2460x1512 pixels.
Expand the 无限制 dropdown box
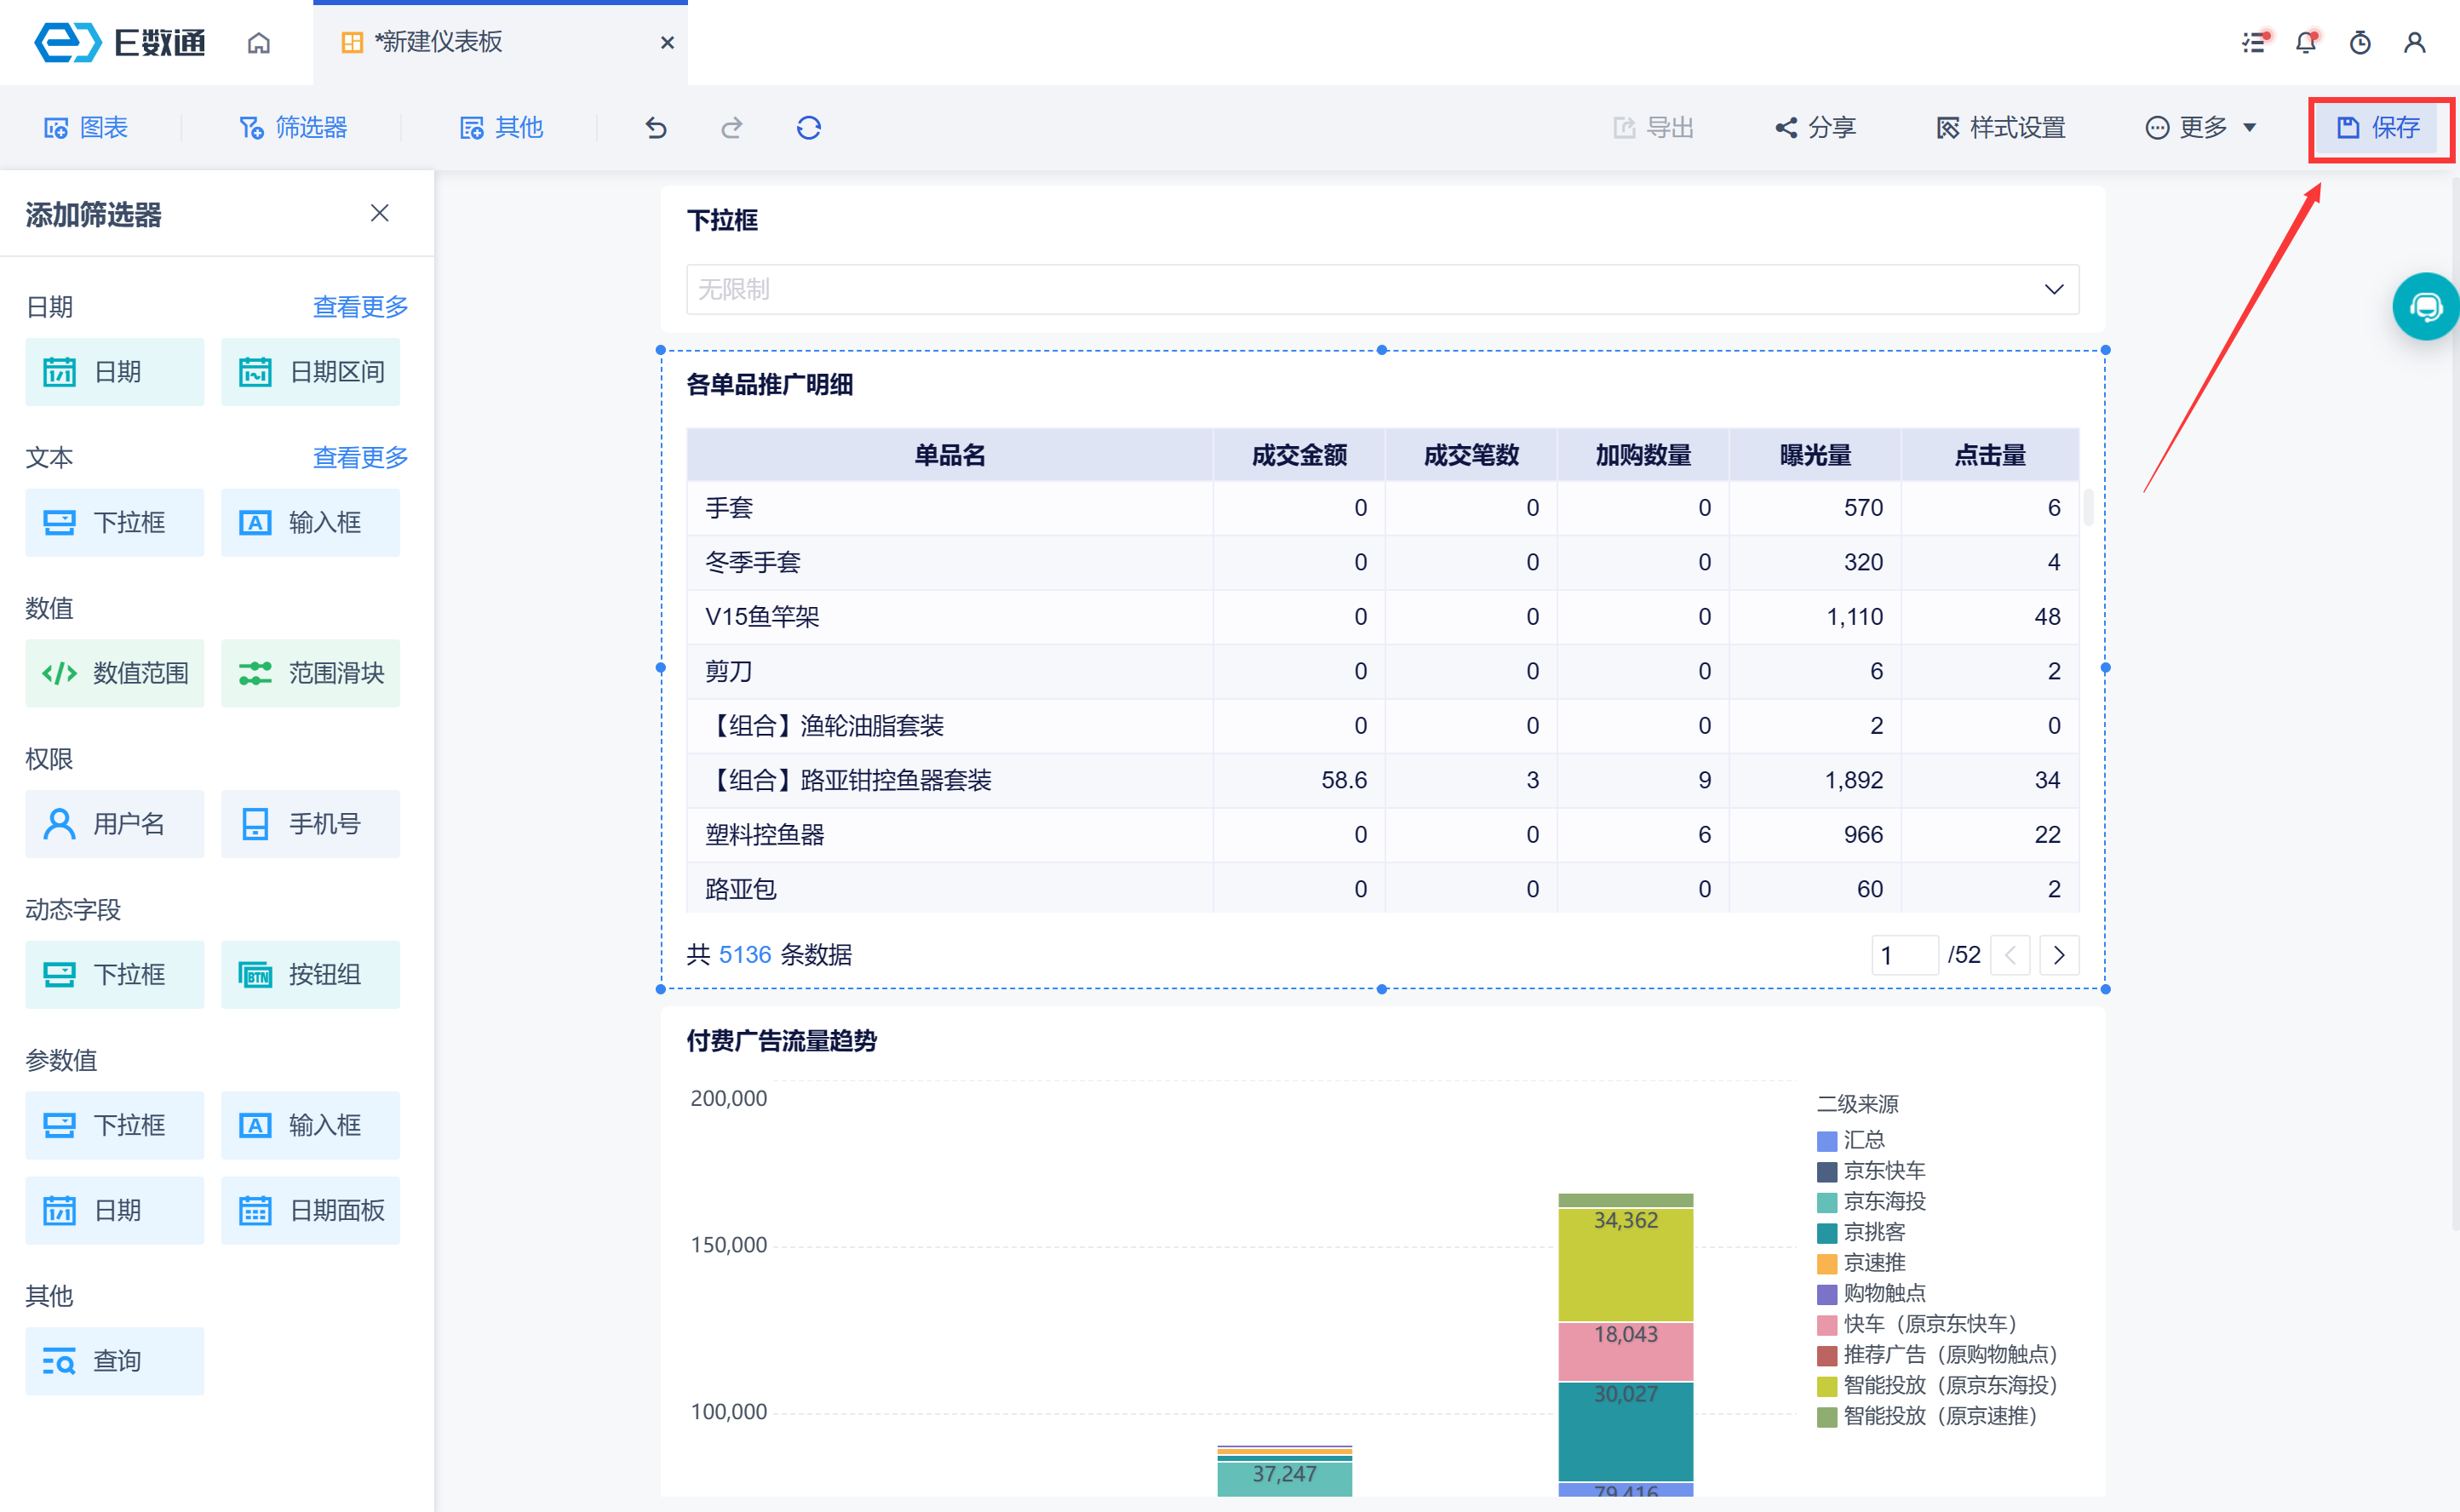(1382, 289)
